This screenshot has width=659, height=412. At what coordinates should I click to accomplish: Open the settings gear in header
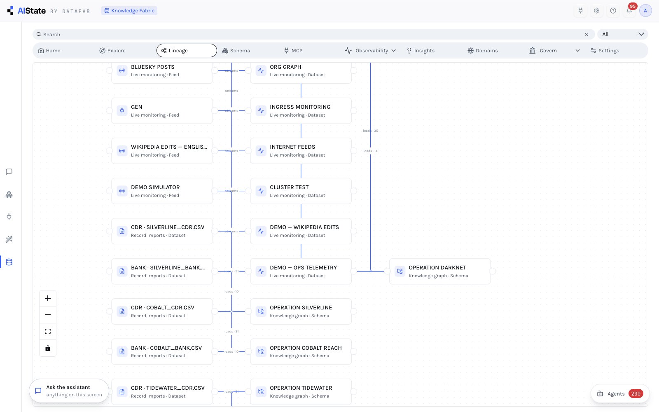596,11
